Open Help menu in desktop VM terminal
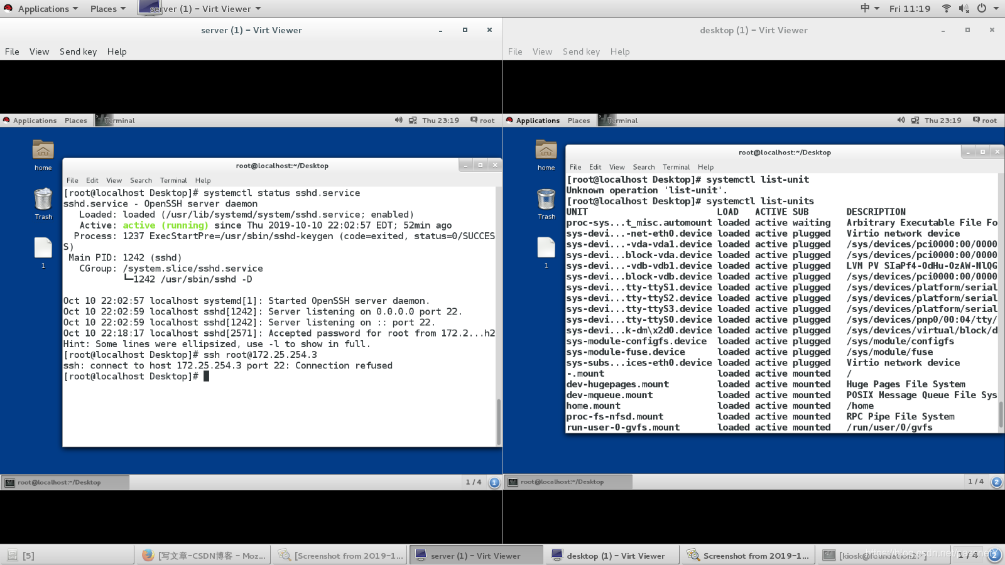 click(x=705, y=167)
